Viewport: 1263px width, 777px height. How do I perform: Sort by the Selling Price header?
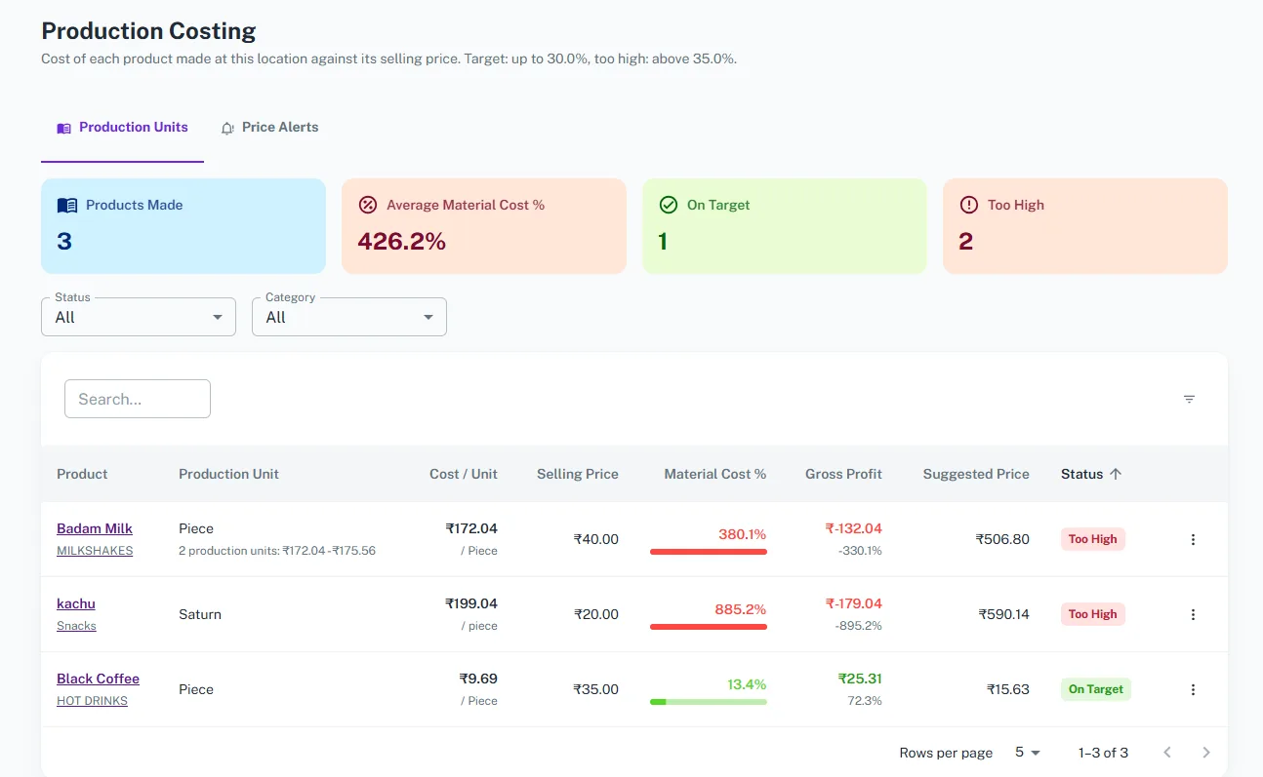click(x=578, y=474)
